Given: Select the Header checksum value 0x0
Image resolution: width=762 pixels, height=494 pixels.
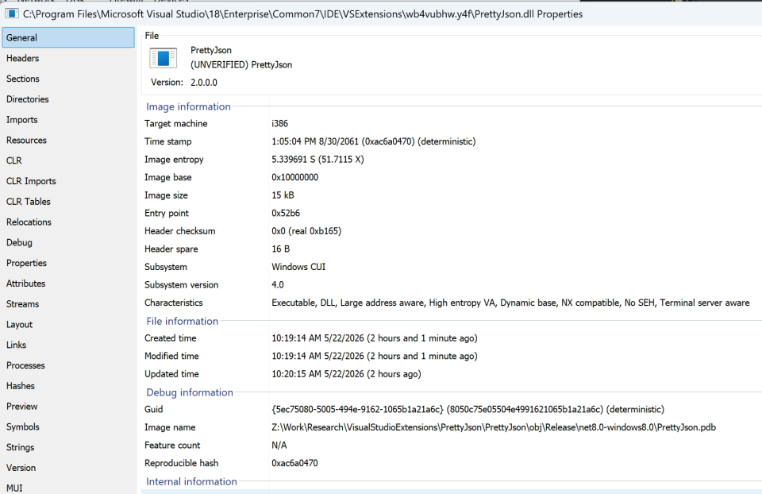Looking at the screenshot, I should [x=306, y=231].
